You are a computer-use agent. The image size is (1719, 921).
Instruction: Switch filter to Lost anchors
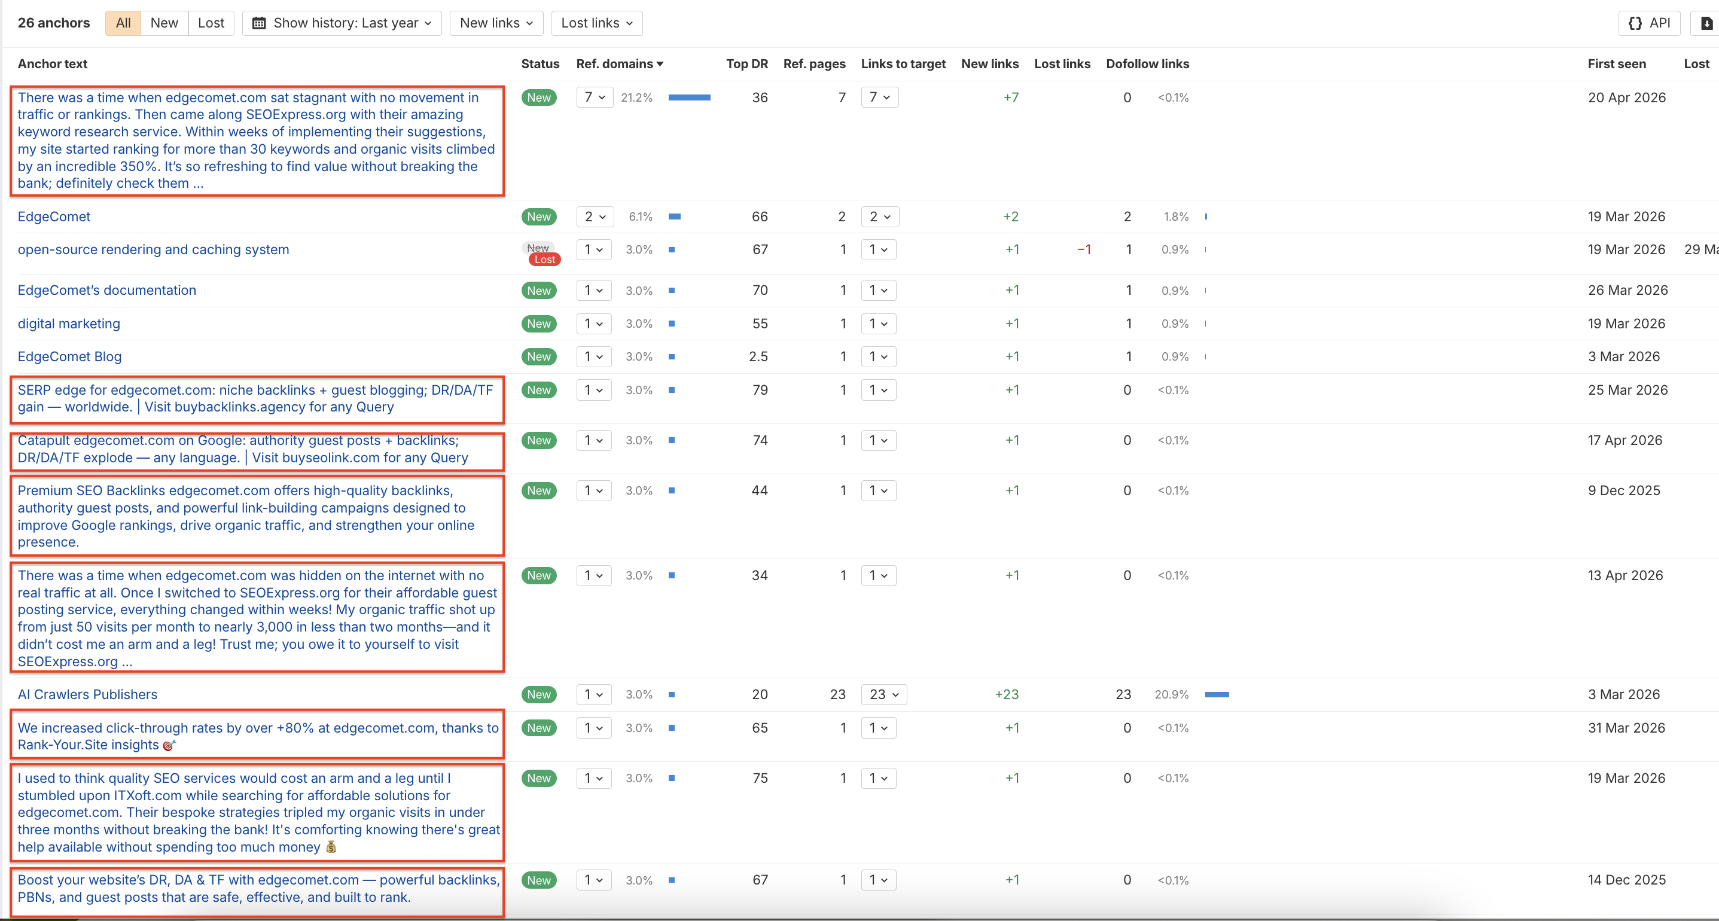coord(211,23)
